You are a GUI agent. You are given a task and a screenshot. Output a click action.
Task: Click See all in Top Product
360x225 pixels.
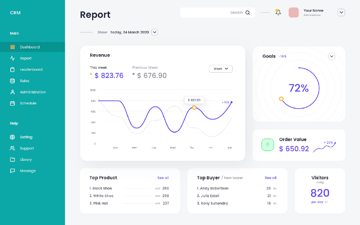point(163,178)
